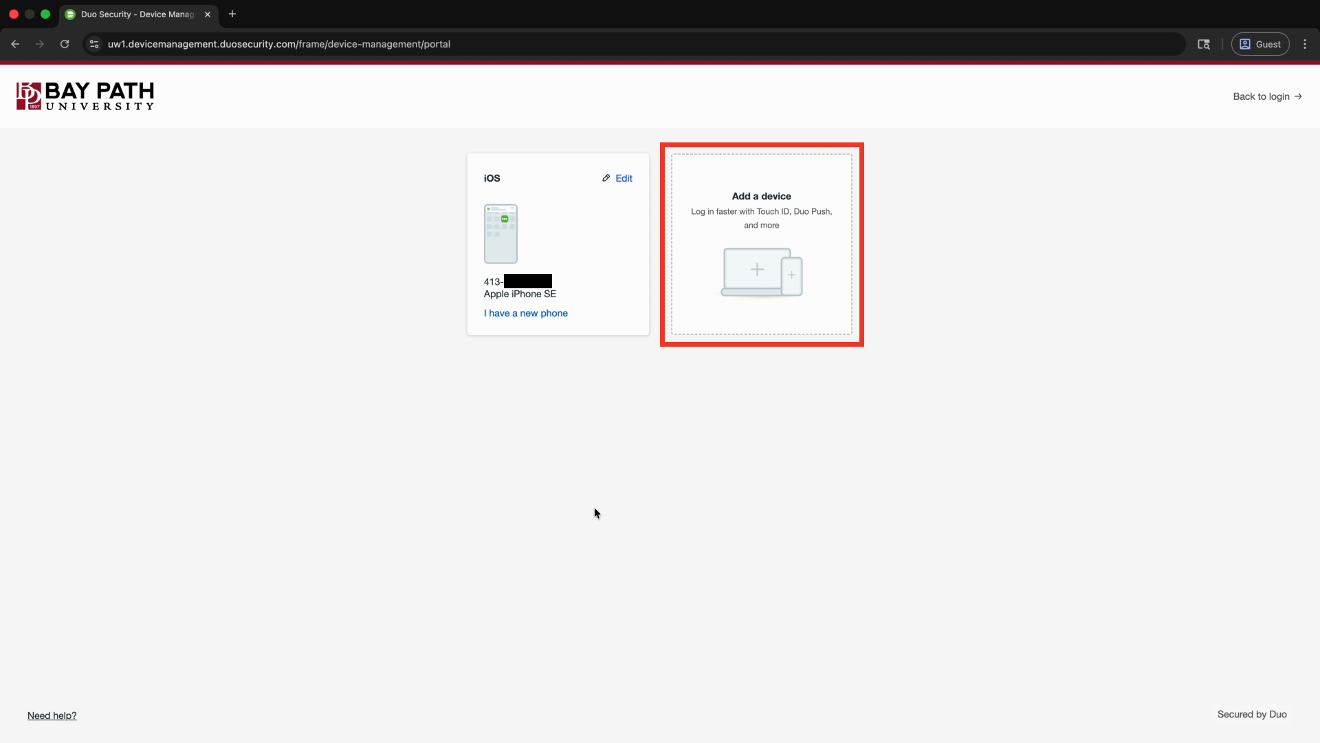Click the 'Secured by Duo' footer text
The image size is (1320, 743).
click(x=1252, y=714)
